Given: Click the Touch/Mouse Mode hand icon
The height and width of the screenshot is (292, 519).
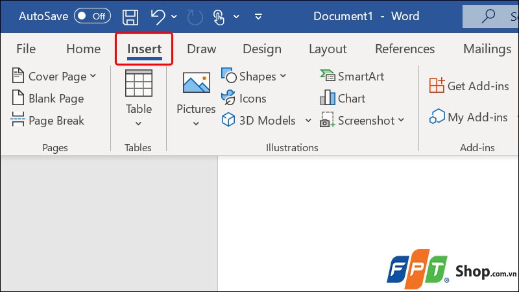Looking at the screenshot, I should (219, 17).
